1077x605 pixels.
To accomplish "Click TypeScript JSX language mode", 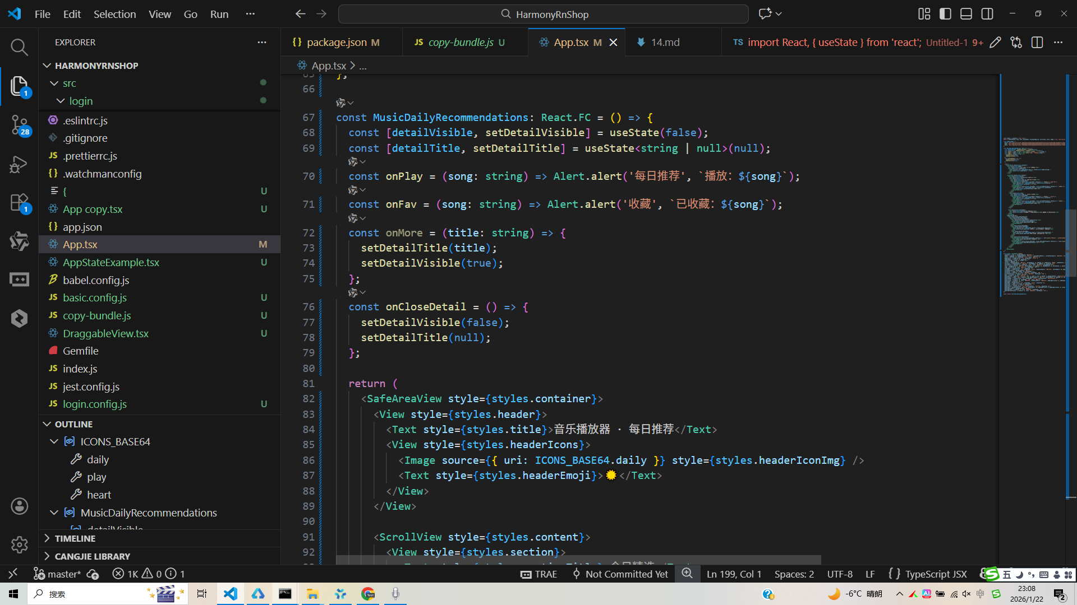I will tap(936, 574).
